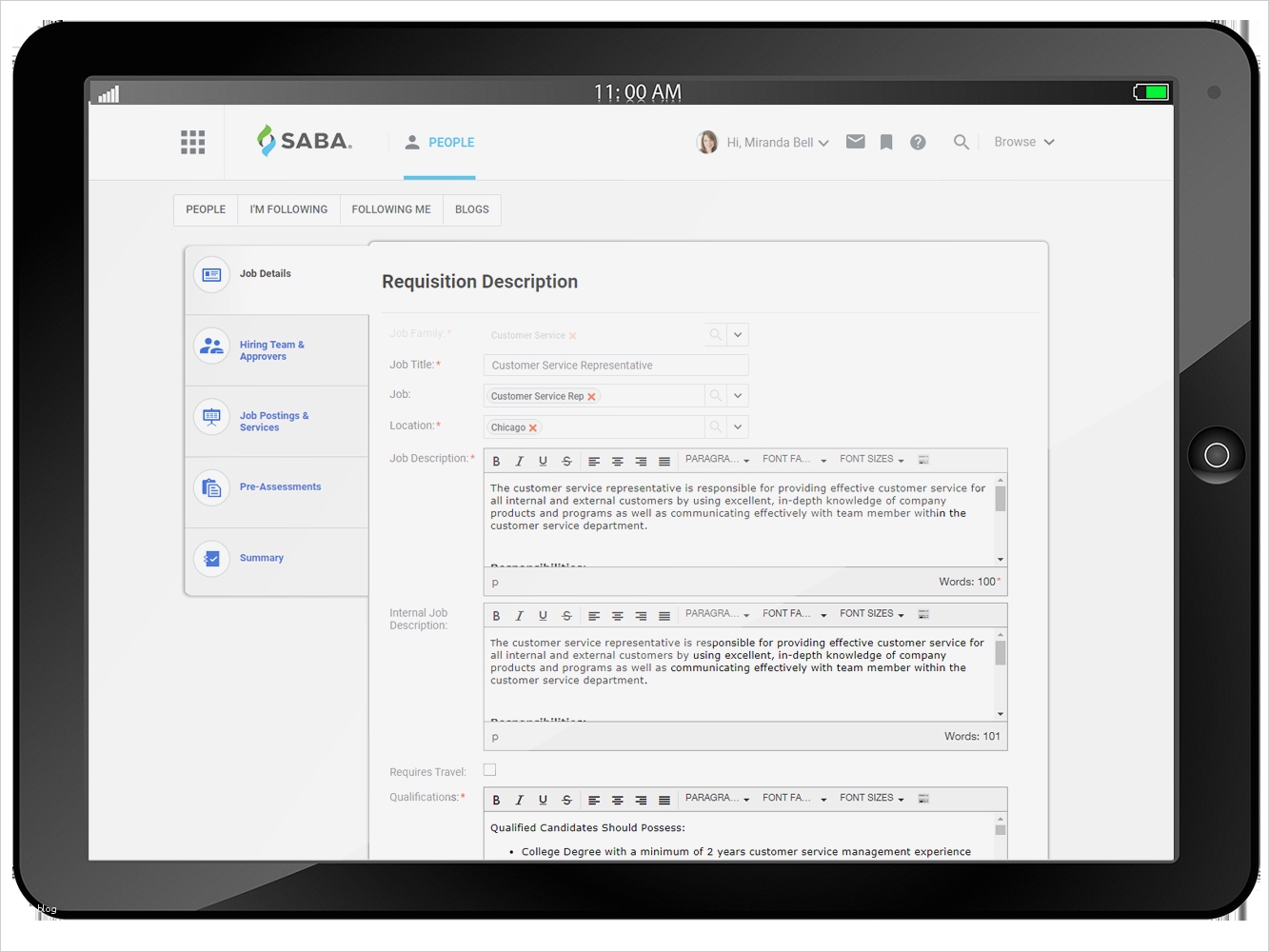This screenshot has width=1269, height=952.
Task: Search job families with magnifier icon
Action: [x=715, y=334]
